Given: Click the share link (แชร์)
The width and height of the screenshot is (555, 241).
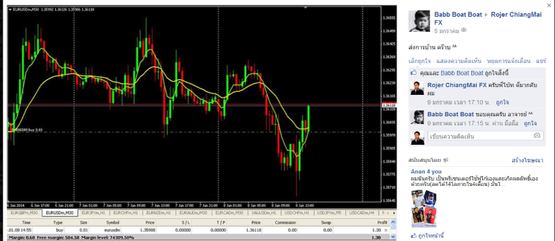Looking at the screenshot, I should (541, 61).
